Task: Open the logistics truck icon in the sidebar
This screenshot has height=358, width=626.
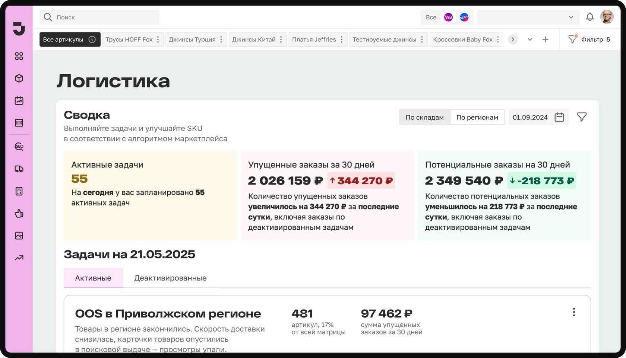Action: [19, 169]
